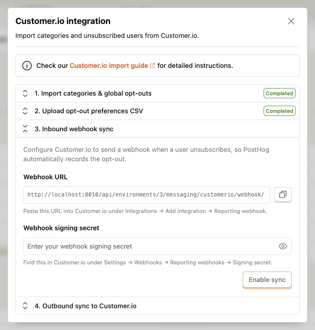
Task: Select the Webhook URL field
Action: (x=147, y=195)
